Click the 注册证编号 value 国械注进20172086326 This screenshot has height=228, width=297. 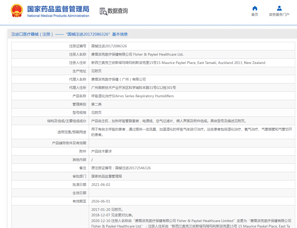click(109, 46)
